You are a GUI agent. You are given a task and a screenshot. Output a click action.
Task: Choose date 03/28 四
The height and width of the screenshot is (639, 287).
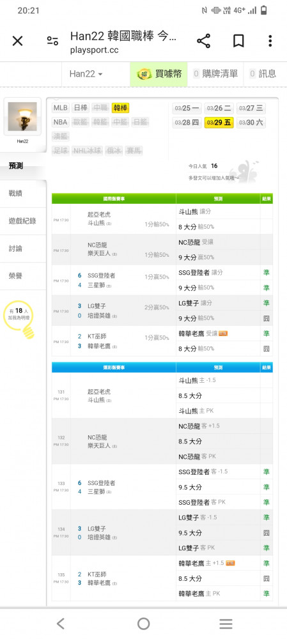(x=187, y=122)
